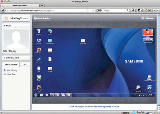This screenshot has width=160, height=114.
Task: Click the free MeetingBurner account link
Action: coord(94,106)
